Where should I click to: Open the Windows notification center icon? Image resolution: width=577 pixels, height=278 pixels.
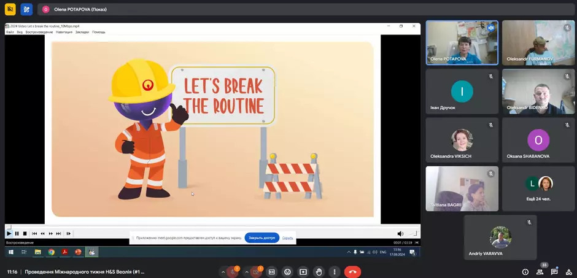coord(412,252)
